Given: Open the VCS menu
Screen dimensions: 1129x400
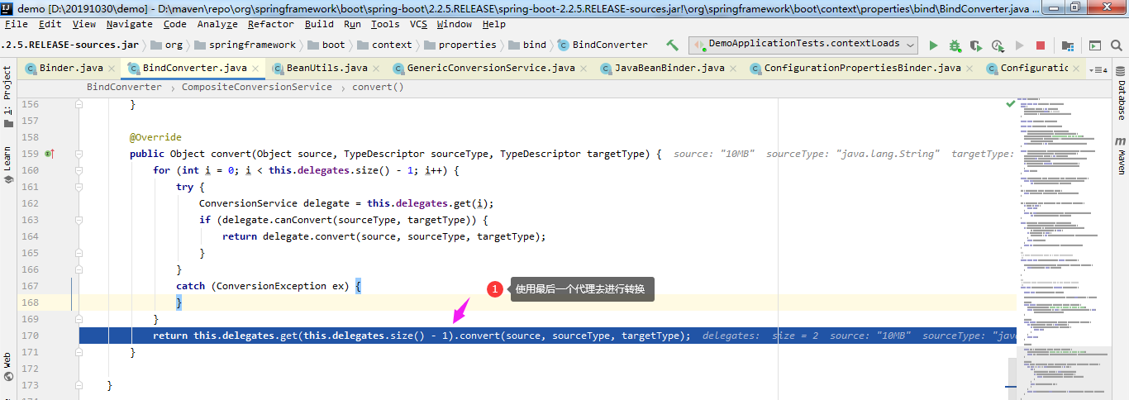Looking at the screenshot, I should 418,24.
